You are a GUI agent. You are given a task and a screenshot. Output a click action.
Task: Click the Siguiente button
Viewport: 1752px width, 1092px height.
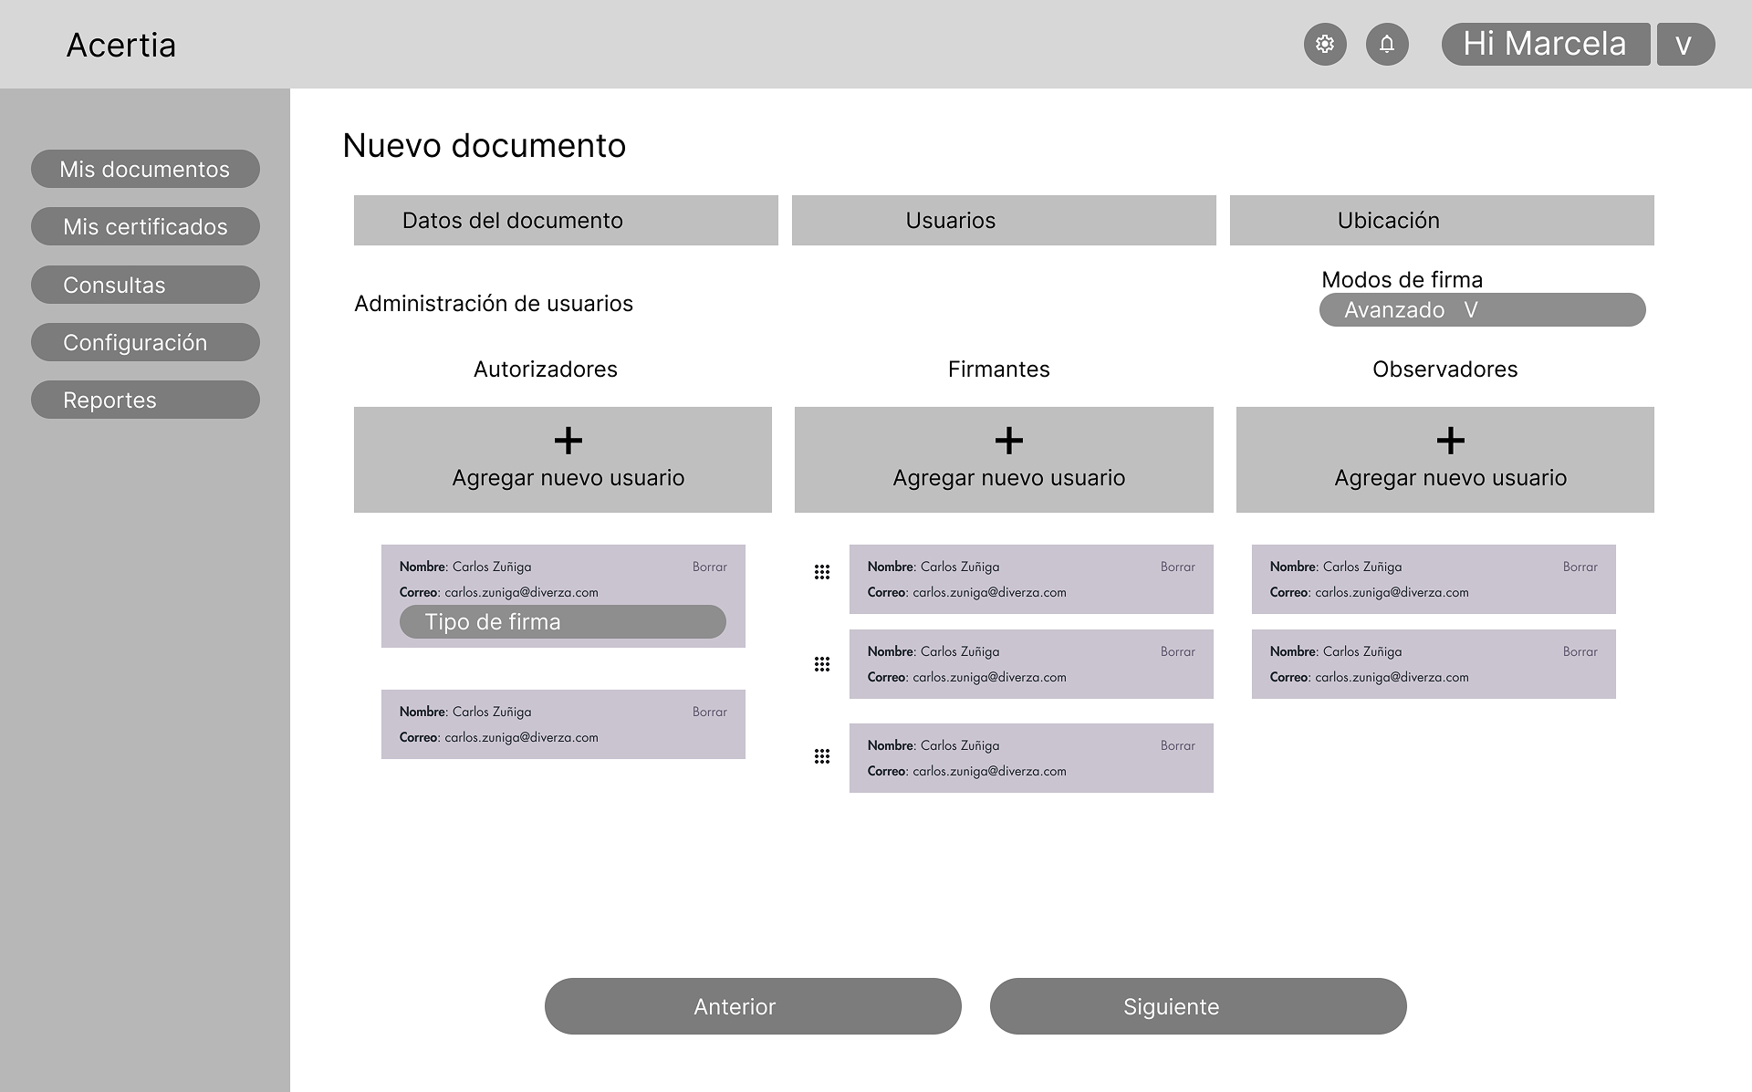(x=1198, y=1006)
